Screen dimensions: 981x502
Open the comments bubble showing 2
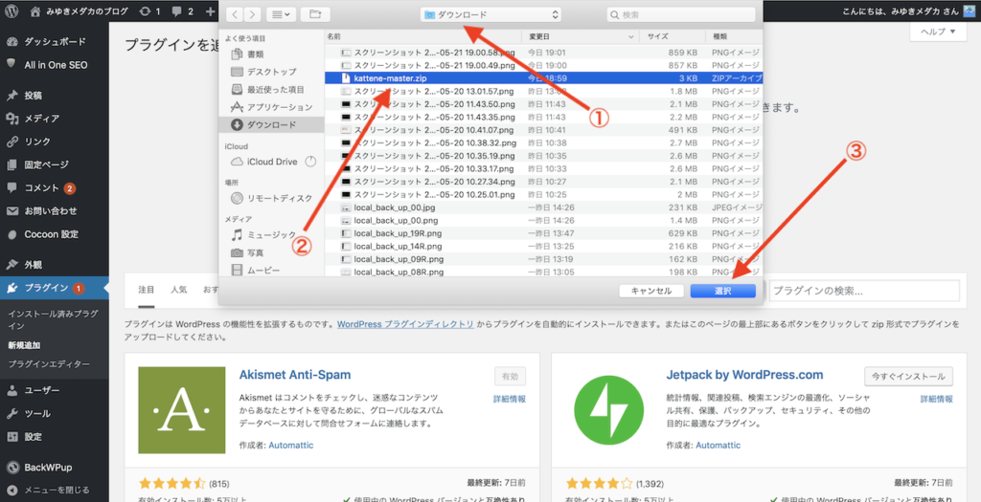[x=182, y=11]
